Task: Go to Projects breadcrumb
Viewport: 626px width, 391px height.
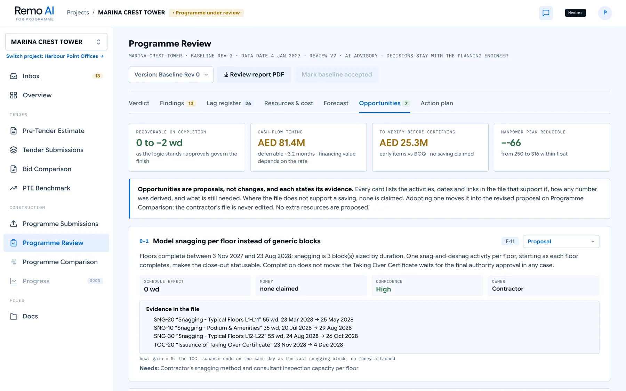Action: (x=78, y=13)
